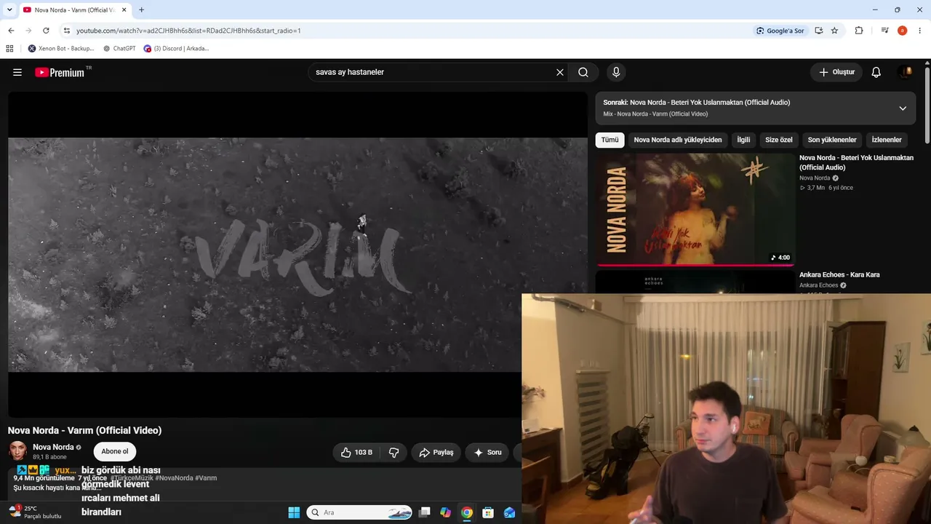Reload the page with the refresh icon
The width and height of the screenshot is (931, 524).
pos(46,31)
